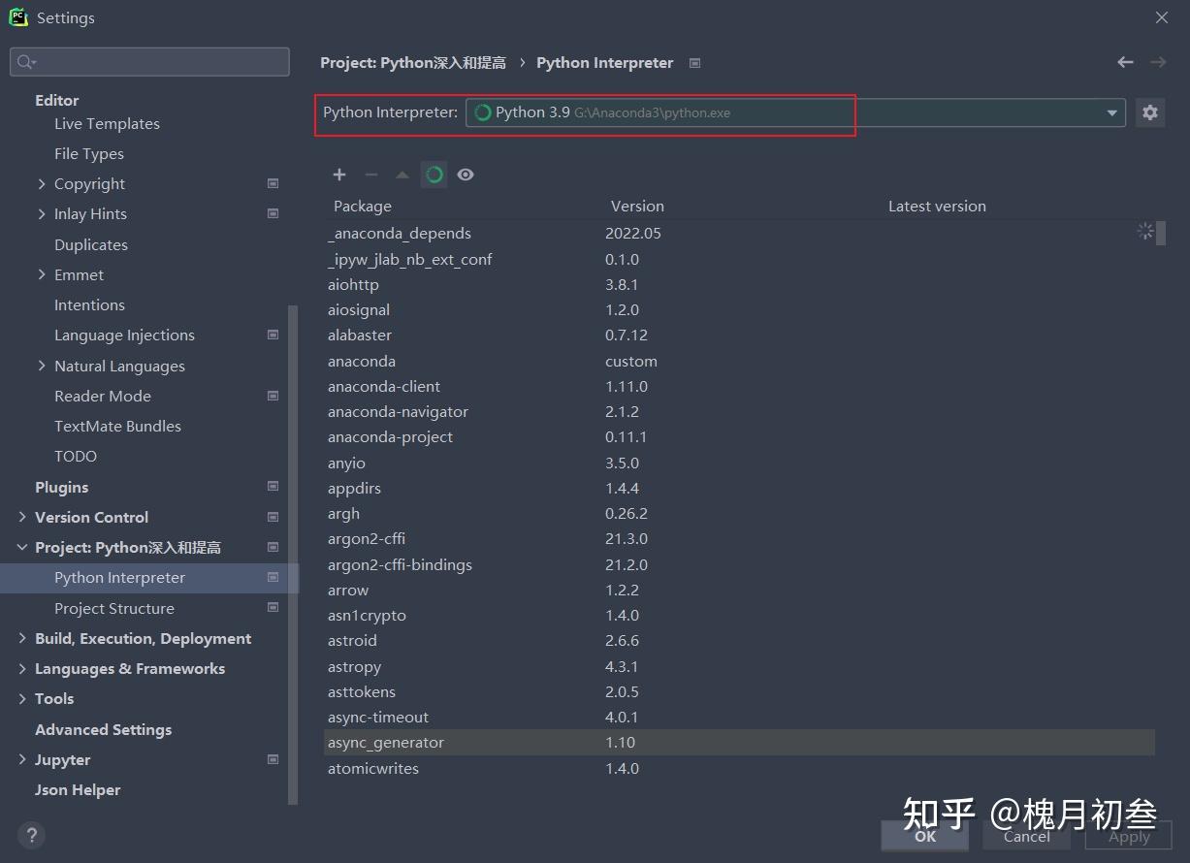1190x863 pixels.
Task: Open TextMate Bundles settings
Action: 117,426
